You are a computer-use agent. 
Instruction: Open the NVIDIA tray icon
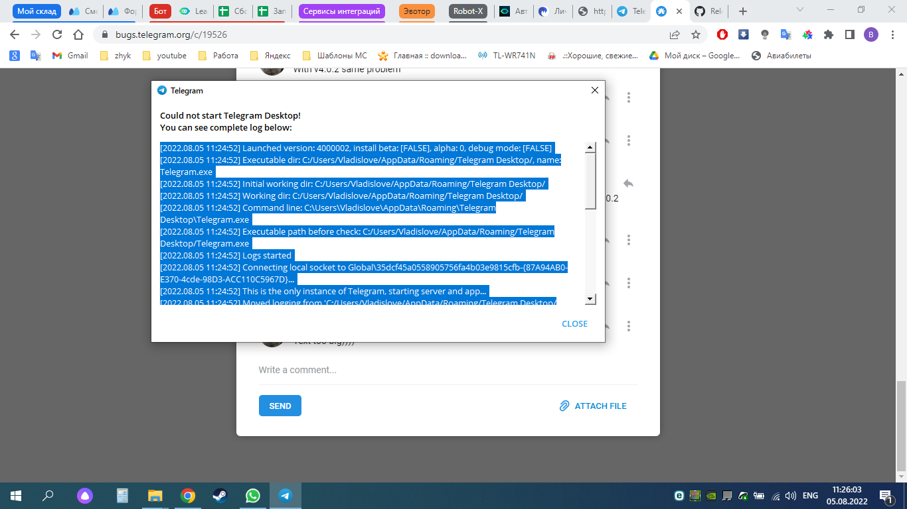[711, 495]
